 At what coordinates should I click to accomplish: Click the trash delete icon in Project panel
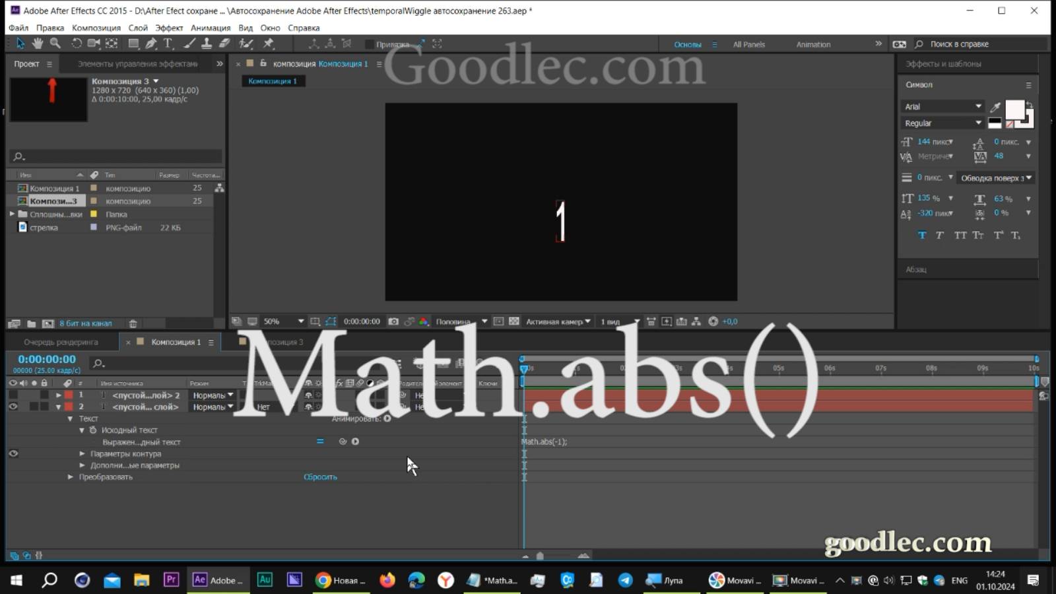133,323
